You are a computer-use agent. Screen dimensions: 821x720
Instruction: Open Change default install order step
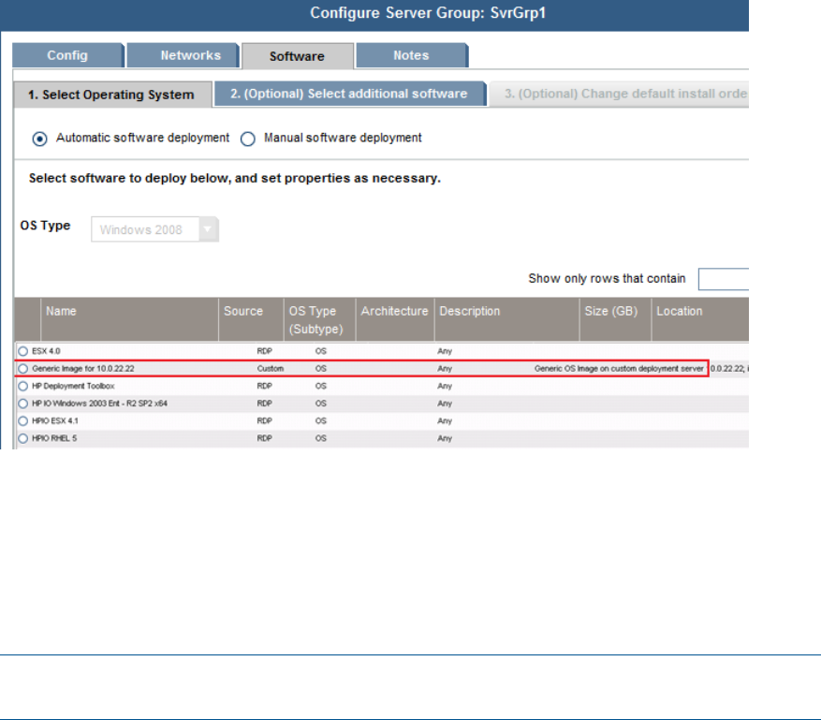point(620,94)
